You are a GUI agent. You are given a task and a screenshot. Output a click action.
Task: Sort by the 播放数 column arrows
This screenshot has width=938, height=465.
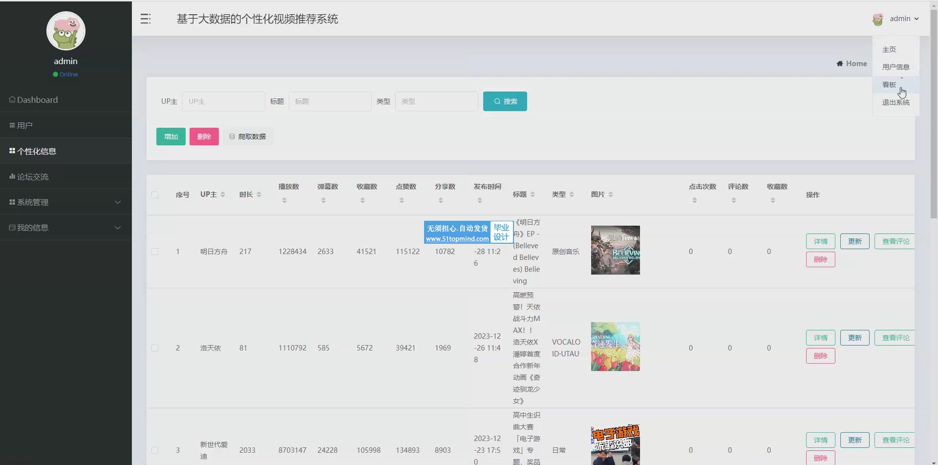[284, 200]
